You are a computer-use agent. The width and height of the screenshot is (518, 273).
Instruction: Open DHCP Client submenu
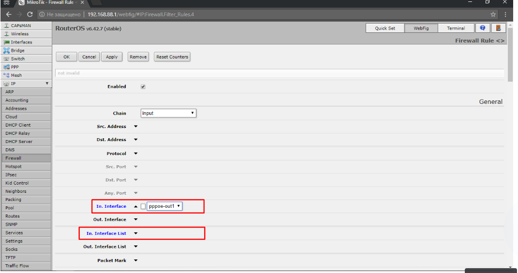click(x=26, y=125)
